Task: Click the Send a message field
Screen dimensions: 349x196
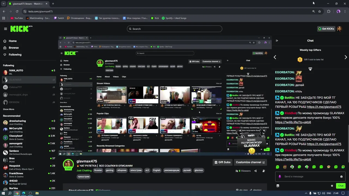Action: point(311,177)
